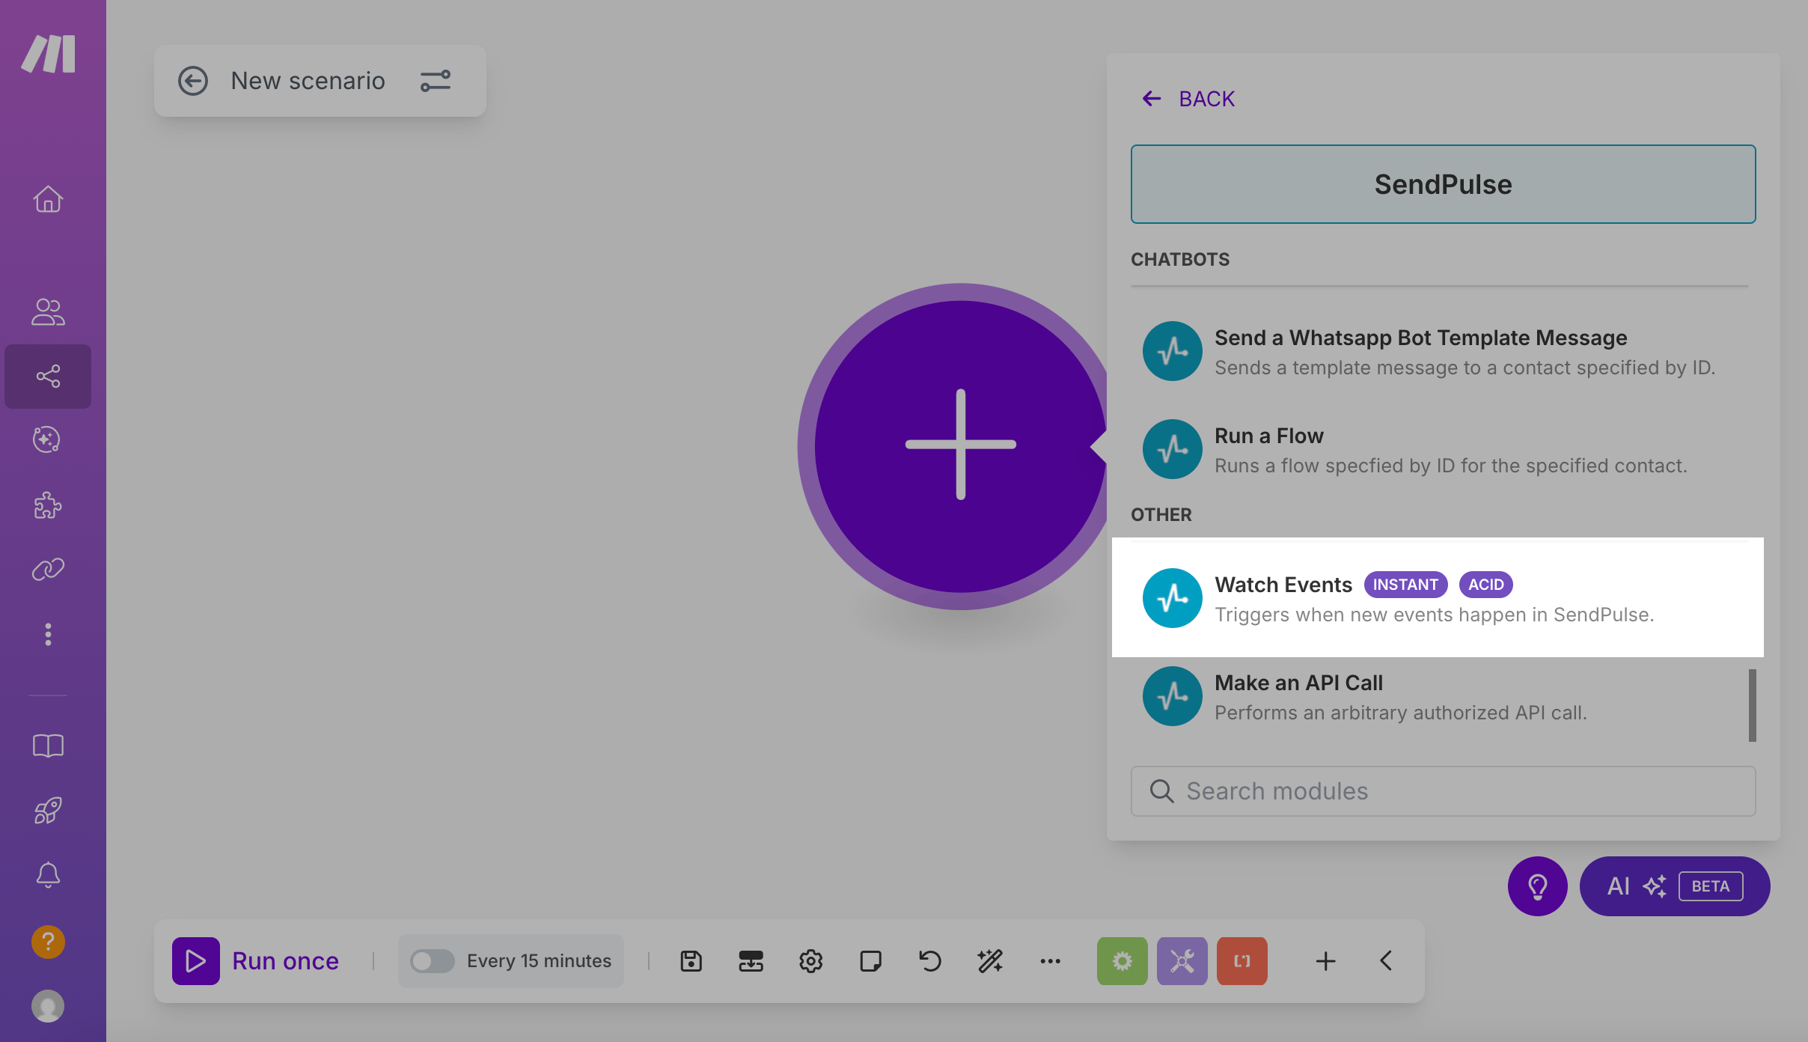This screenshot has height=1042, width=1808.
Task: Open the Team icon in sidebar
Action: (48, 311)
